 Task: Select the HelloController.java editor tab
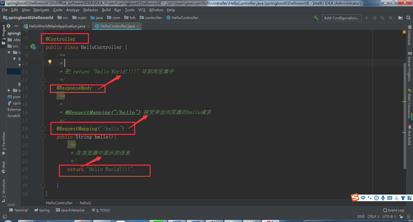point(117,26)
